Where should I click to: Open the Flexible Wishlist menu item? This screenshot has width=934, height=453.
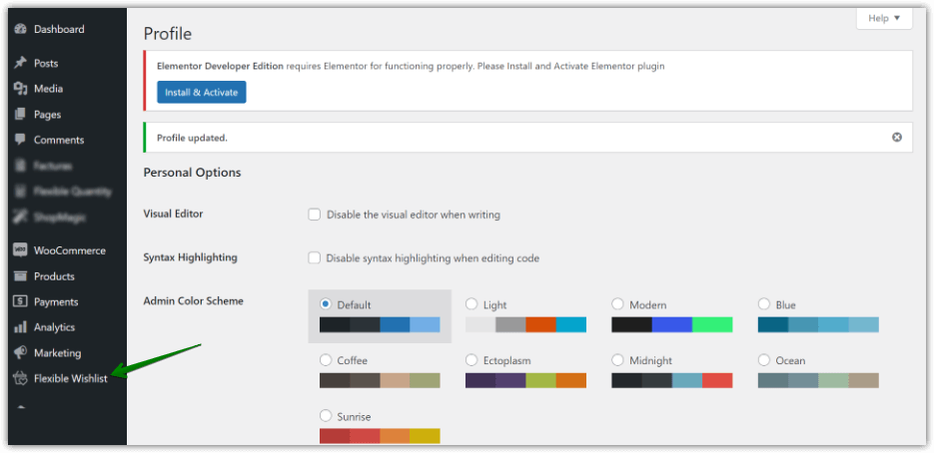pyautogui.click(x=70, y=378)
